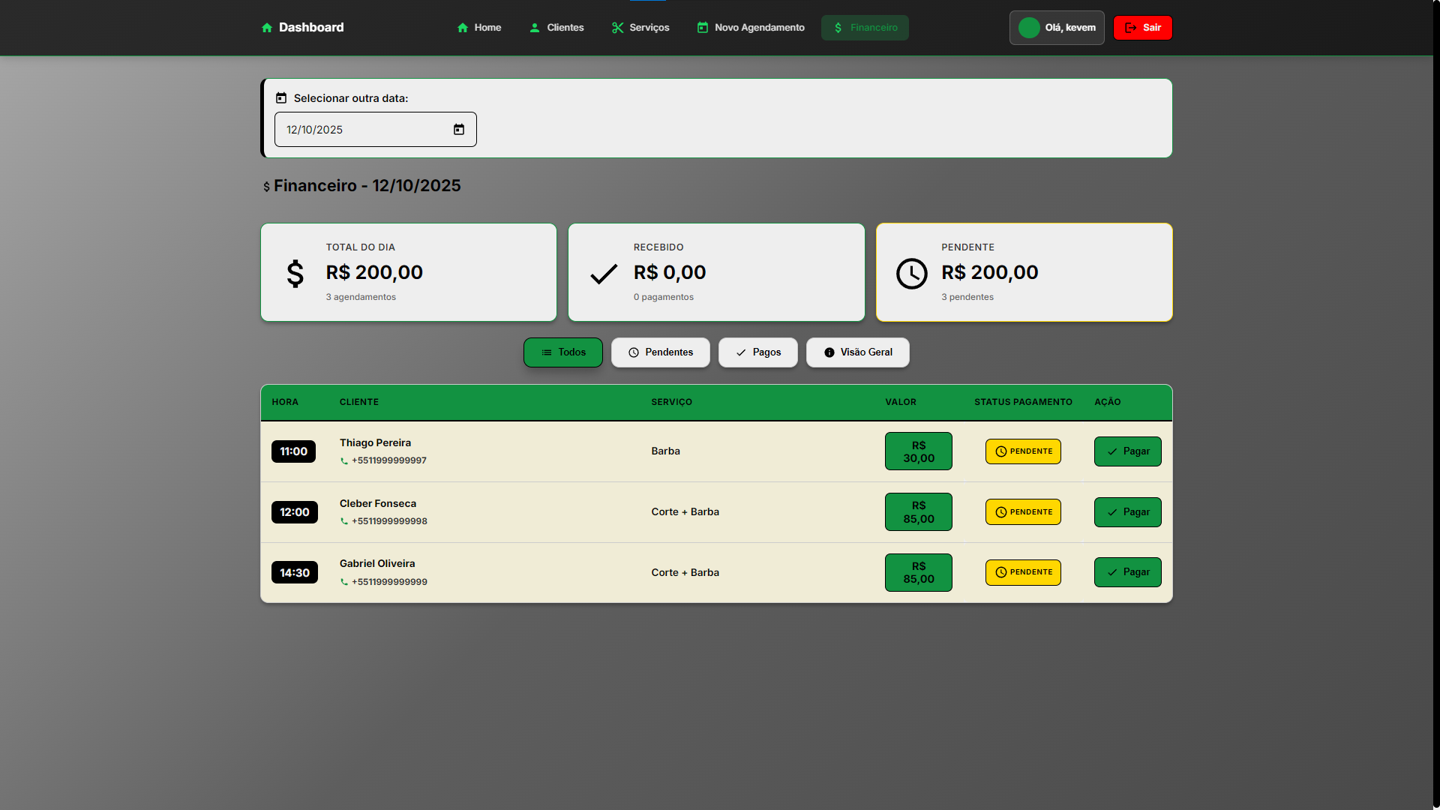Click the date input field 12/10/2025
This screenshot has width=1440, height=810.
[x=360, y=130]
